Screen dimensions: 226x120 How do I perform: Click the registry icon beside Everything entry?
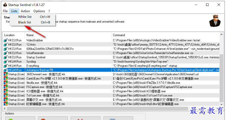click(x=5, y=66)
